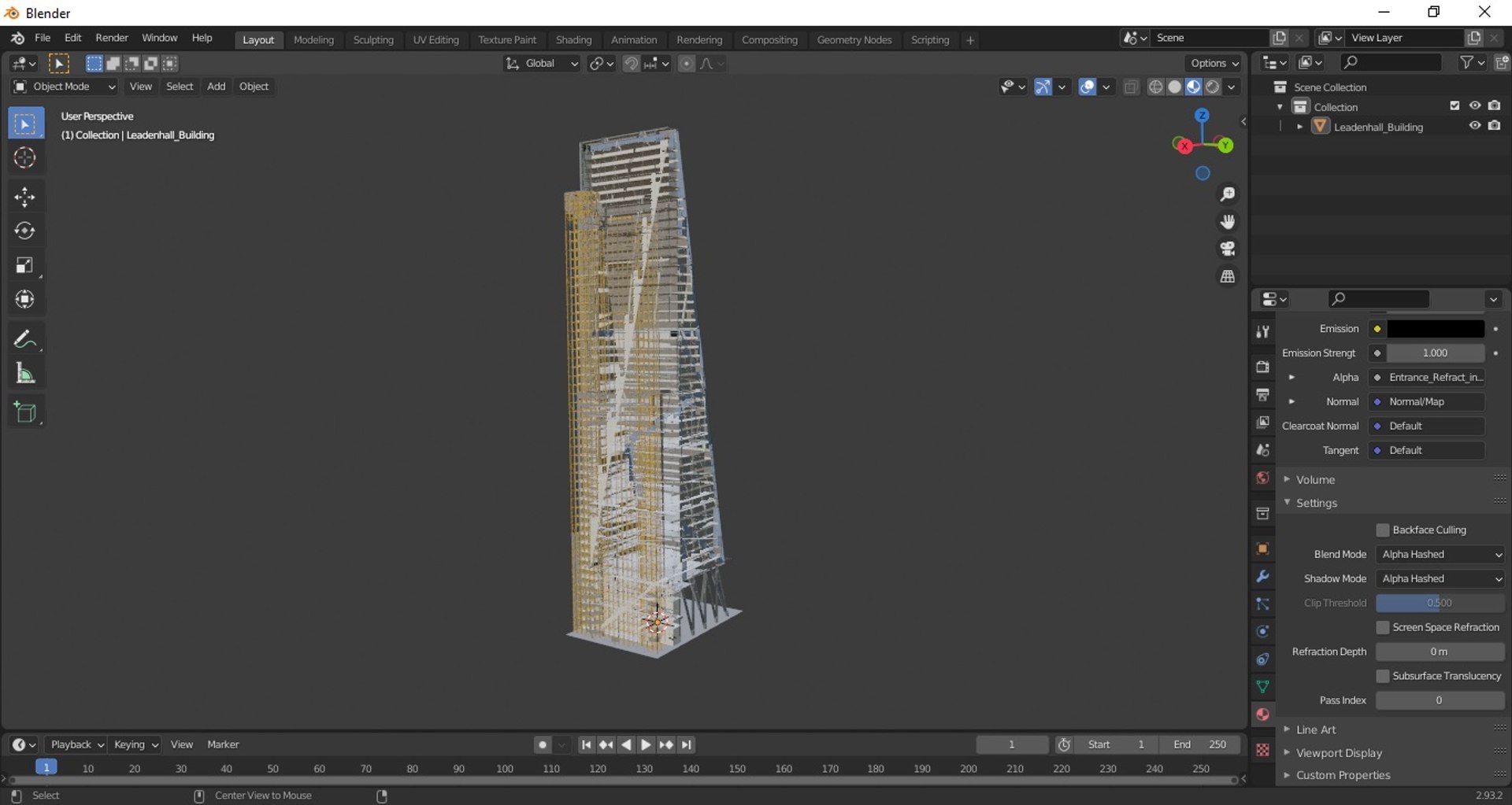
Task: Enable Screen Space Refraction checkbox
Action: pyautogui.click(x=1383, y=627)
